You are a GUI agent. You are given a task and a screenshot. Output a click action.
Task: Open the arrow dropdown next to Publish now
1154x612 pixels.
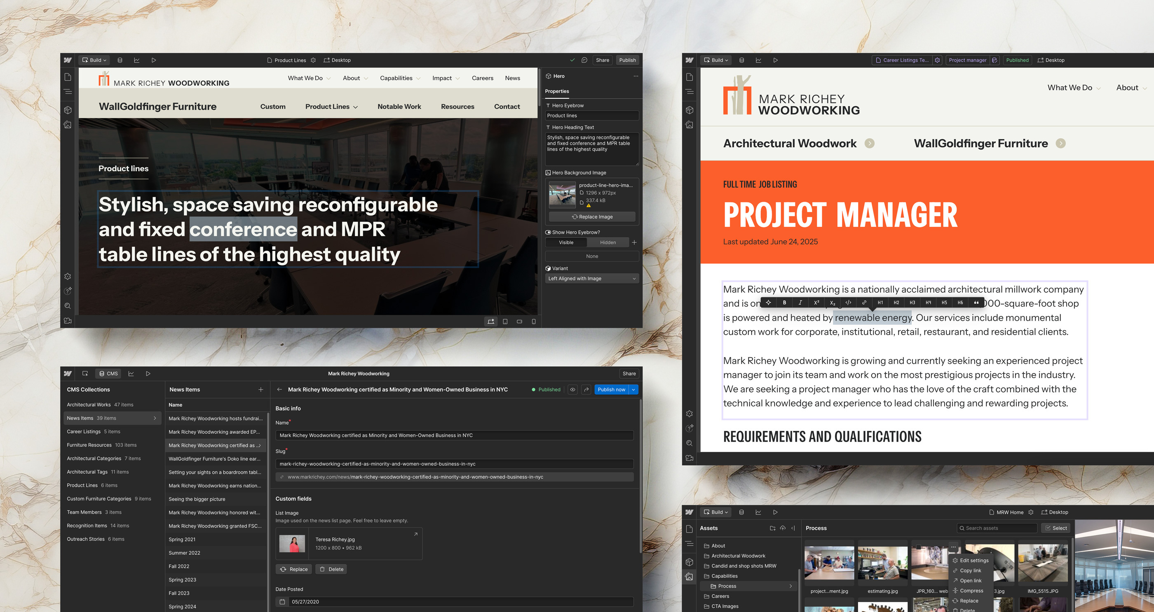click(633, 390)
